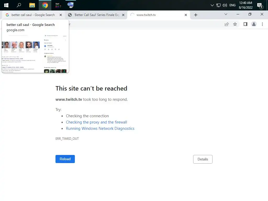
Task: Bookmark this page with star icon
Action: coord(235,24)
